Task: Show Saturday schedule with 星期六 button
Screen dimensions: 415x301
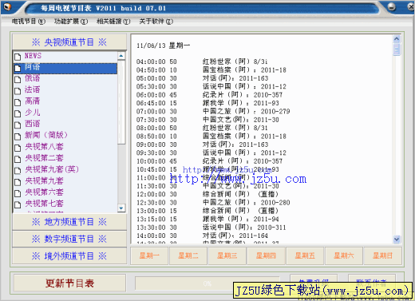Action: coord(344,255)
